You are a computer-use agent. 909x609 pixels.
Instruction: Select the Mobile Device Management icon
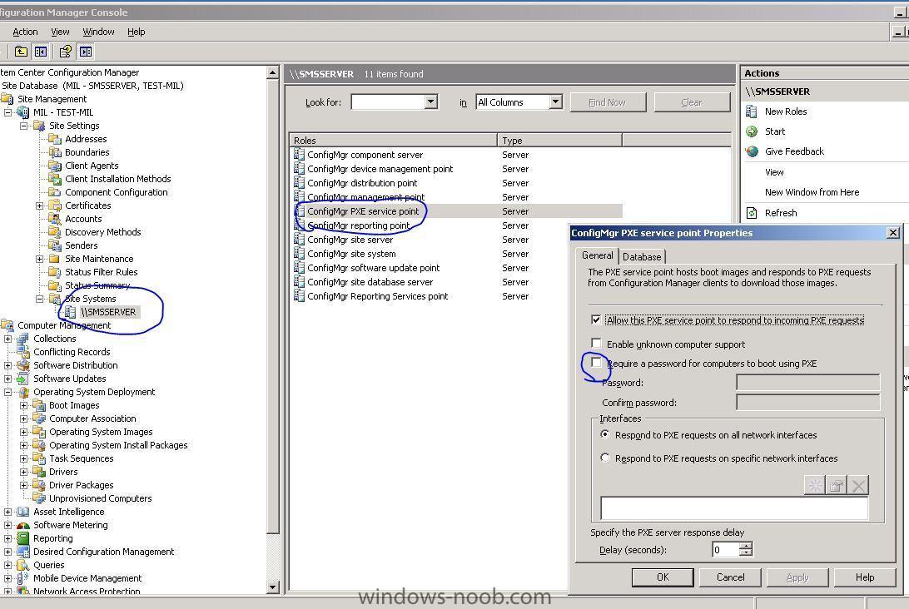(23, 578)
